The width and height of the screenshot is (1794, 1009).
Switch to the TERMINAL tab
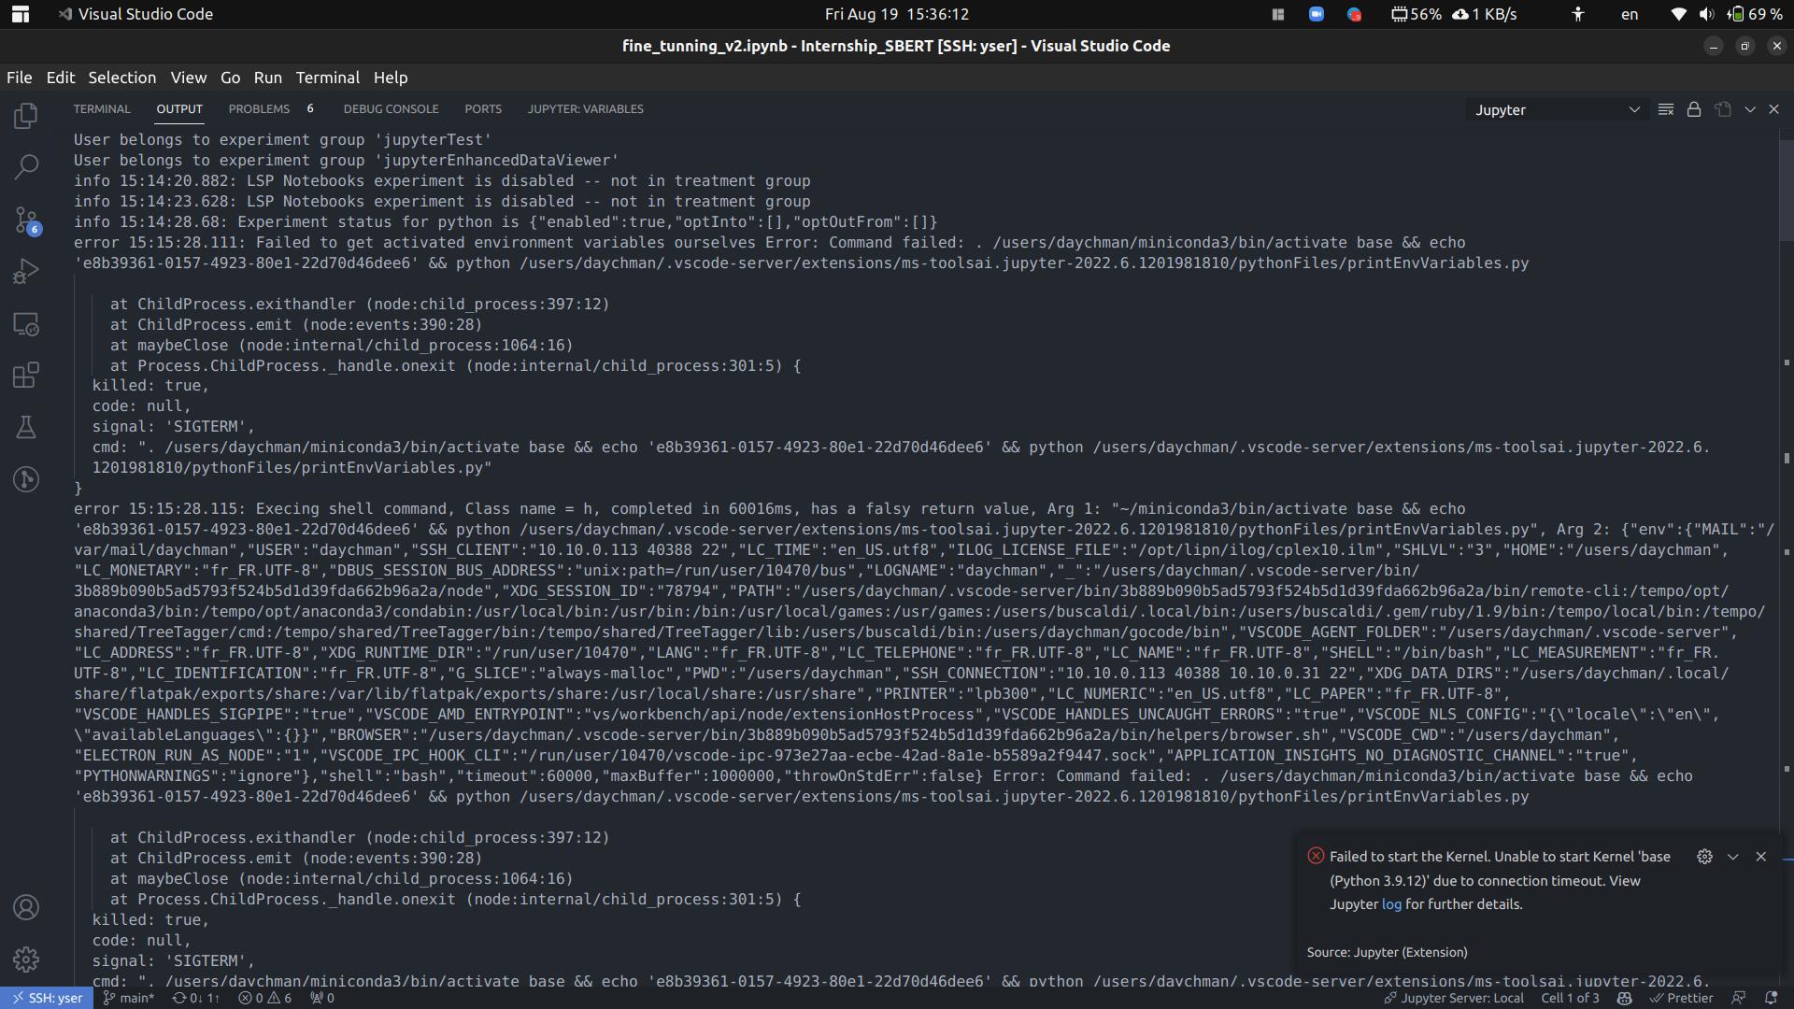point(102,109)
